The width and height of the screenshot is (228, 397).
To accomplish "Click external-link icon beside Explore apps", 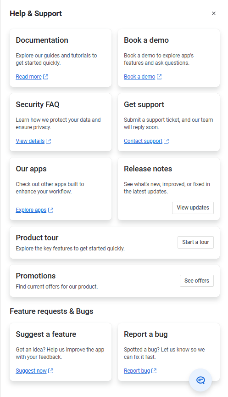I will click(50, 210).
